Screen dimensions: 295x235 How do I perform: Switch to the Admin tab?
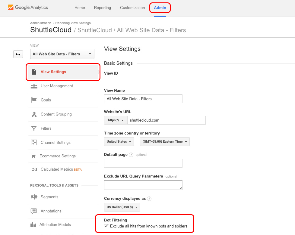tap(160, 8)
